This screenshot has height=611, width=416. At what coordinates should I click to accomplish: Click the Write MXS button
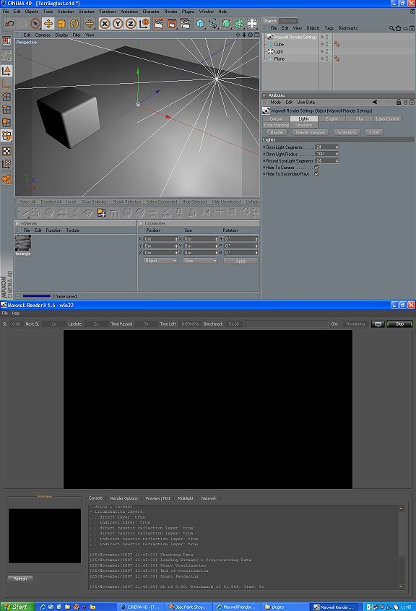click(347, 132)
